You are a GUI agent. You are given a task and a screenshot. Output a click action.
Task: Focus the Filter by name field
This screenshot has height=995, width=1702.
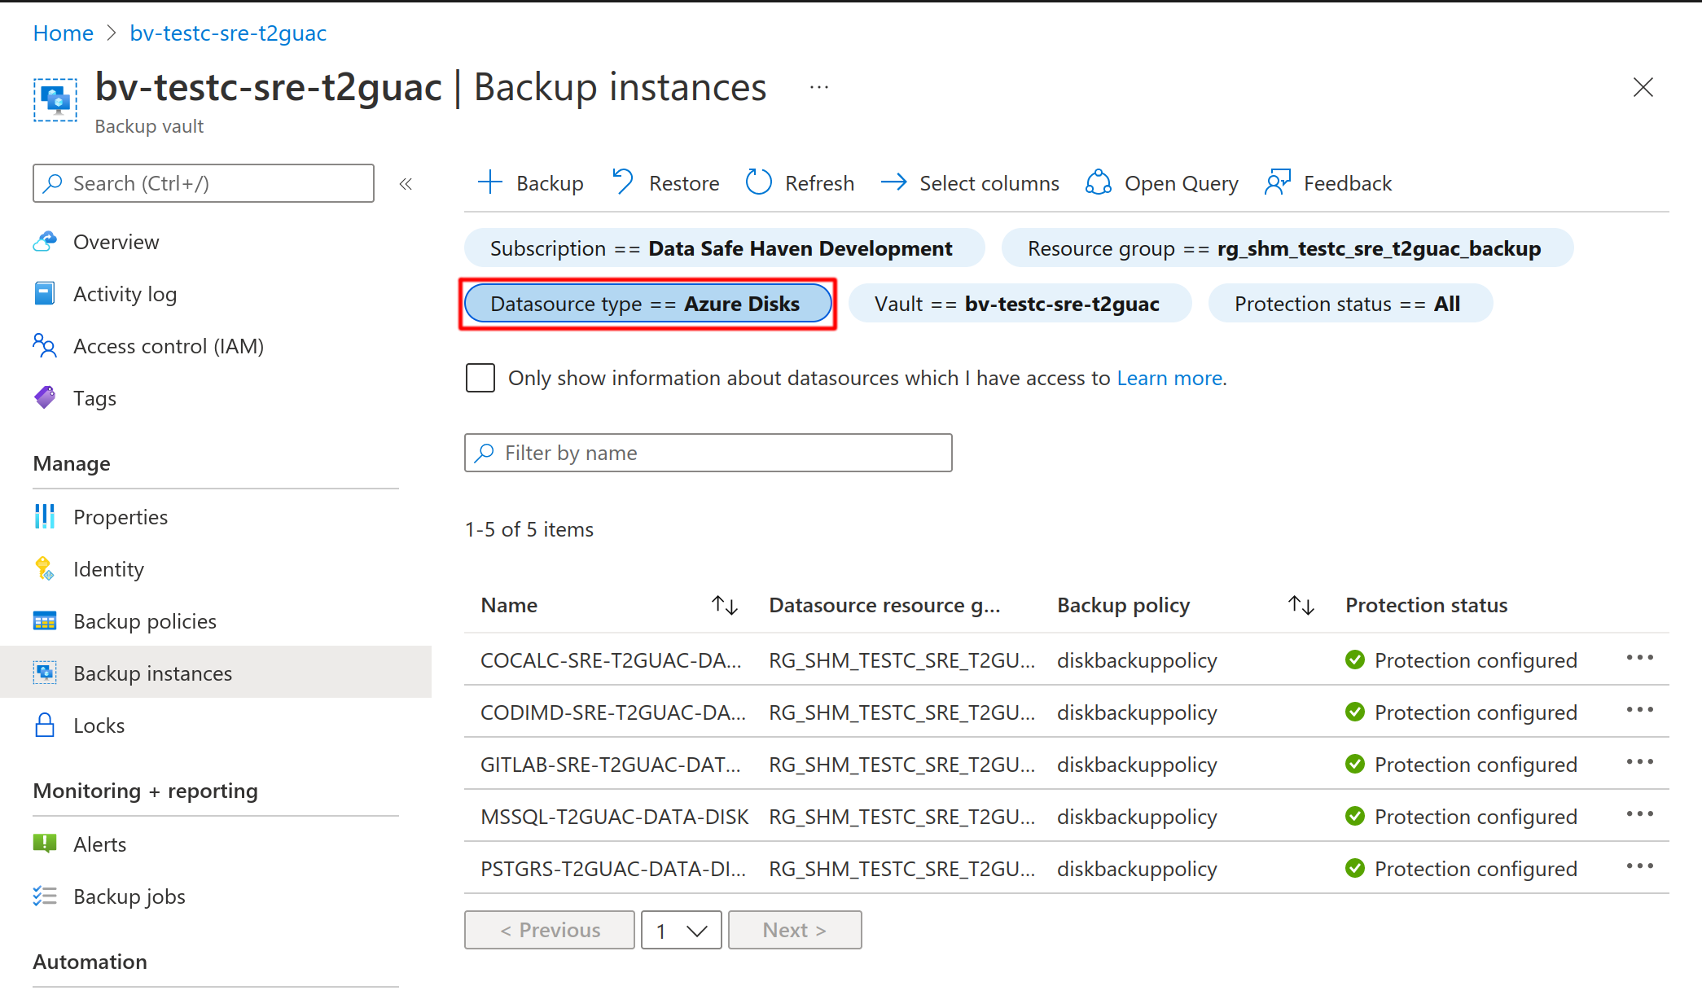(708, 453)
